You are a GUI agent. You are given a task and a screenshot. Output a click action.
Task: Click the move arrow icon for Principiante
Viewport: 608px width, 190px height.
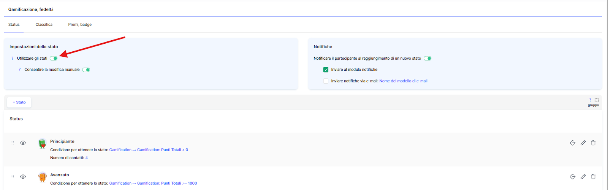(x=573, y=143)
